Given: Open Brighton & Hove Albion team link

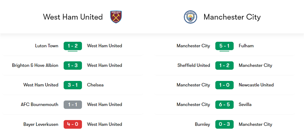Looking at the screenshot, I should (35, 65).
